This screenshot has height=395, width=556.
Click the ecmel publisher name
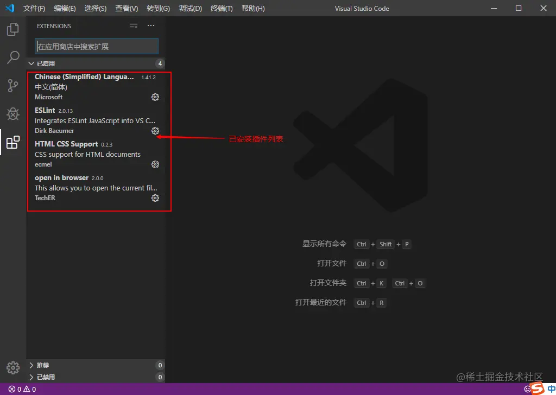(x=43, y=164)
